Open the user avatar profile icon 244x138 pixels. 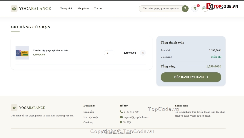(205, 8)
